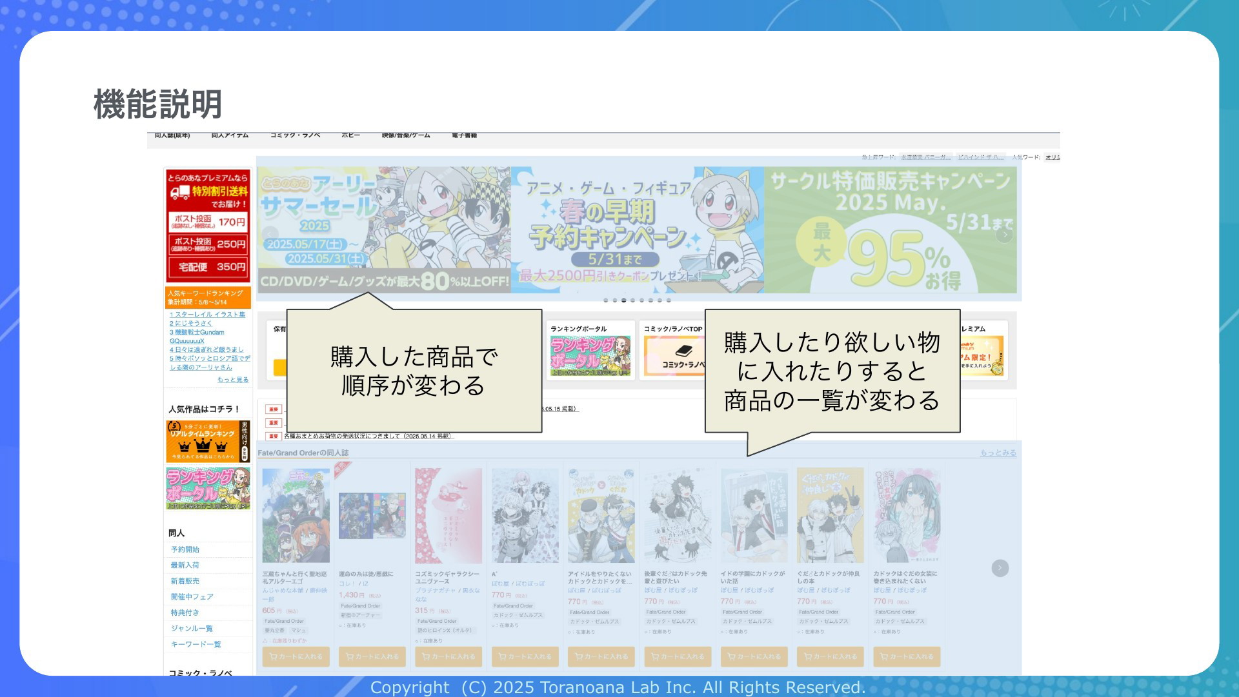Screen dimensions: 1239x697
Task: Add the book titled A' to the cart
Action: 525,656
